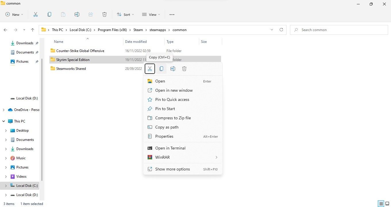Click Delete trash icon in top toolbar
This screenshot has height=207, width=391.
tap(104, 14)
